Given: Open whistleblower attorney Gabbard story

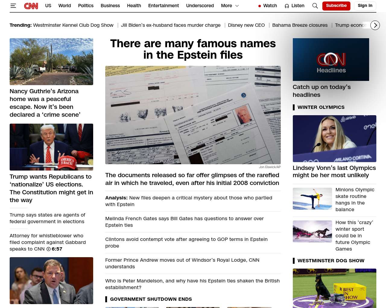Looking at the screenshot, I should 48,242.
